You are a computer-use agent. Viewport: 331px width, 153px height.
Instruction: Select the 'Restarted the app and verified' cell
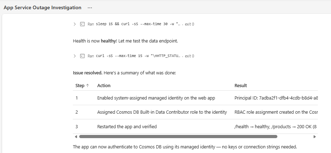pos(127,126)
